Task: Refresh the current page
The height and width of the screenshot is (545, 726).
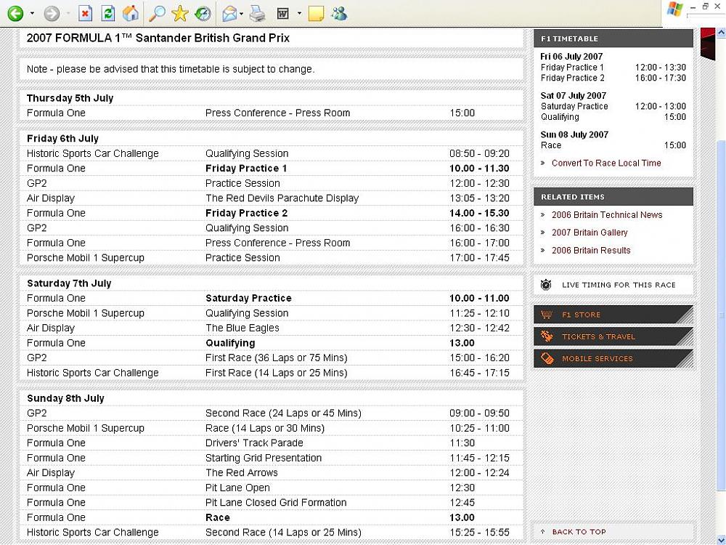Action: [107, 13]
